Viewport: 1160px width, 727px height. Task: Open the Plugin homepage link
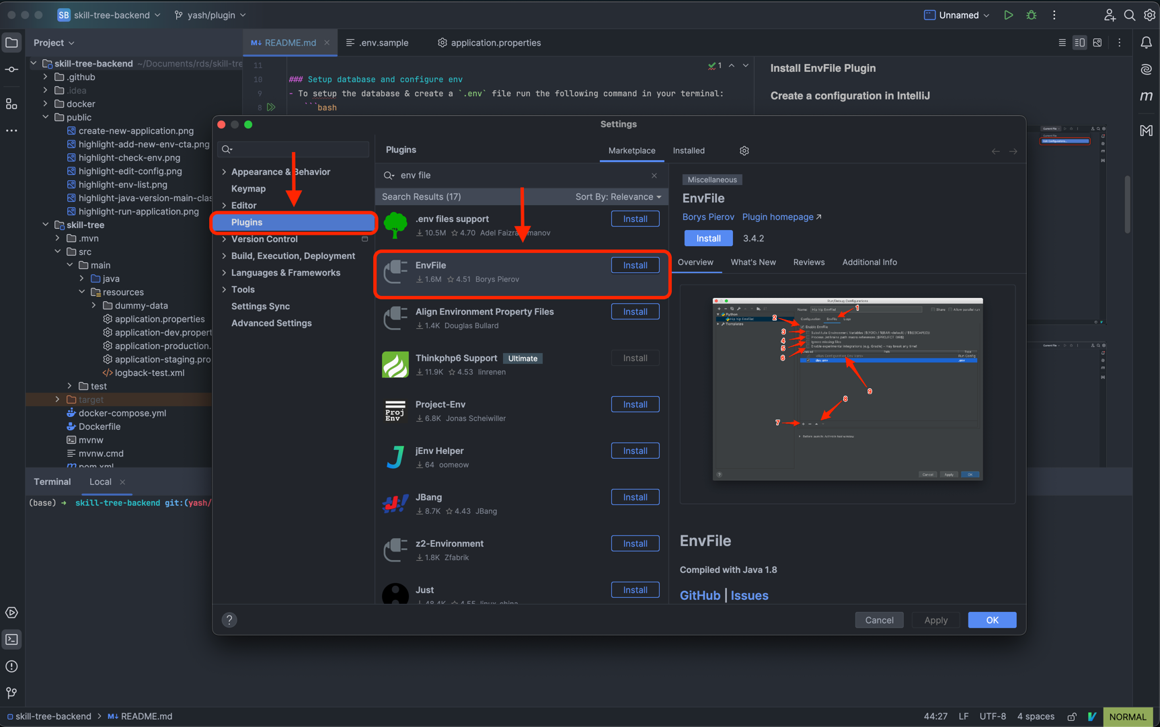[x=781, y=217]
